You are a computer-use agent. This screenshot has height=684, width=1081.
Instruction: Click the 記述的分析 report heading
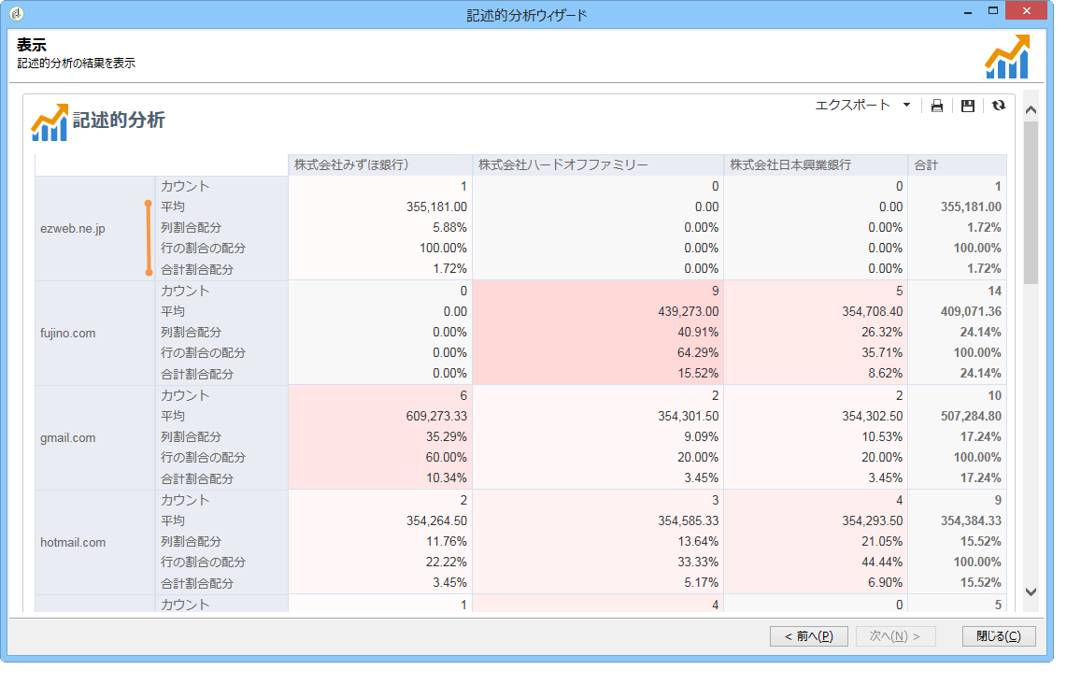click(x=119, y=120)
